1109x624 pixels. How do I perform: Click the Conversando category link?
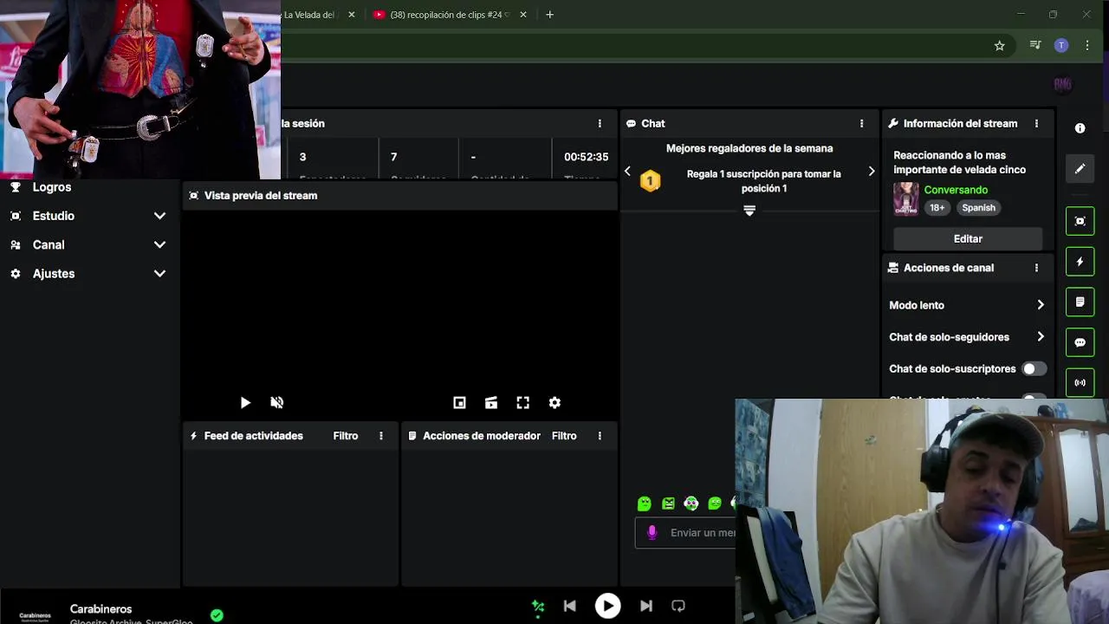tap(956, 190)
